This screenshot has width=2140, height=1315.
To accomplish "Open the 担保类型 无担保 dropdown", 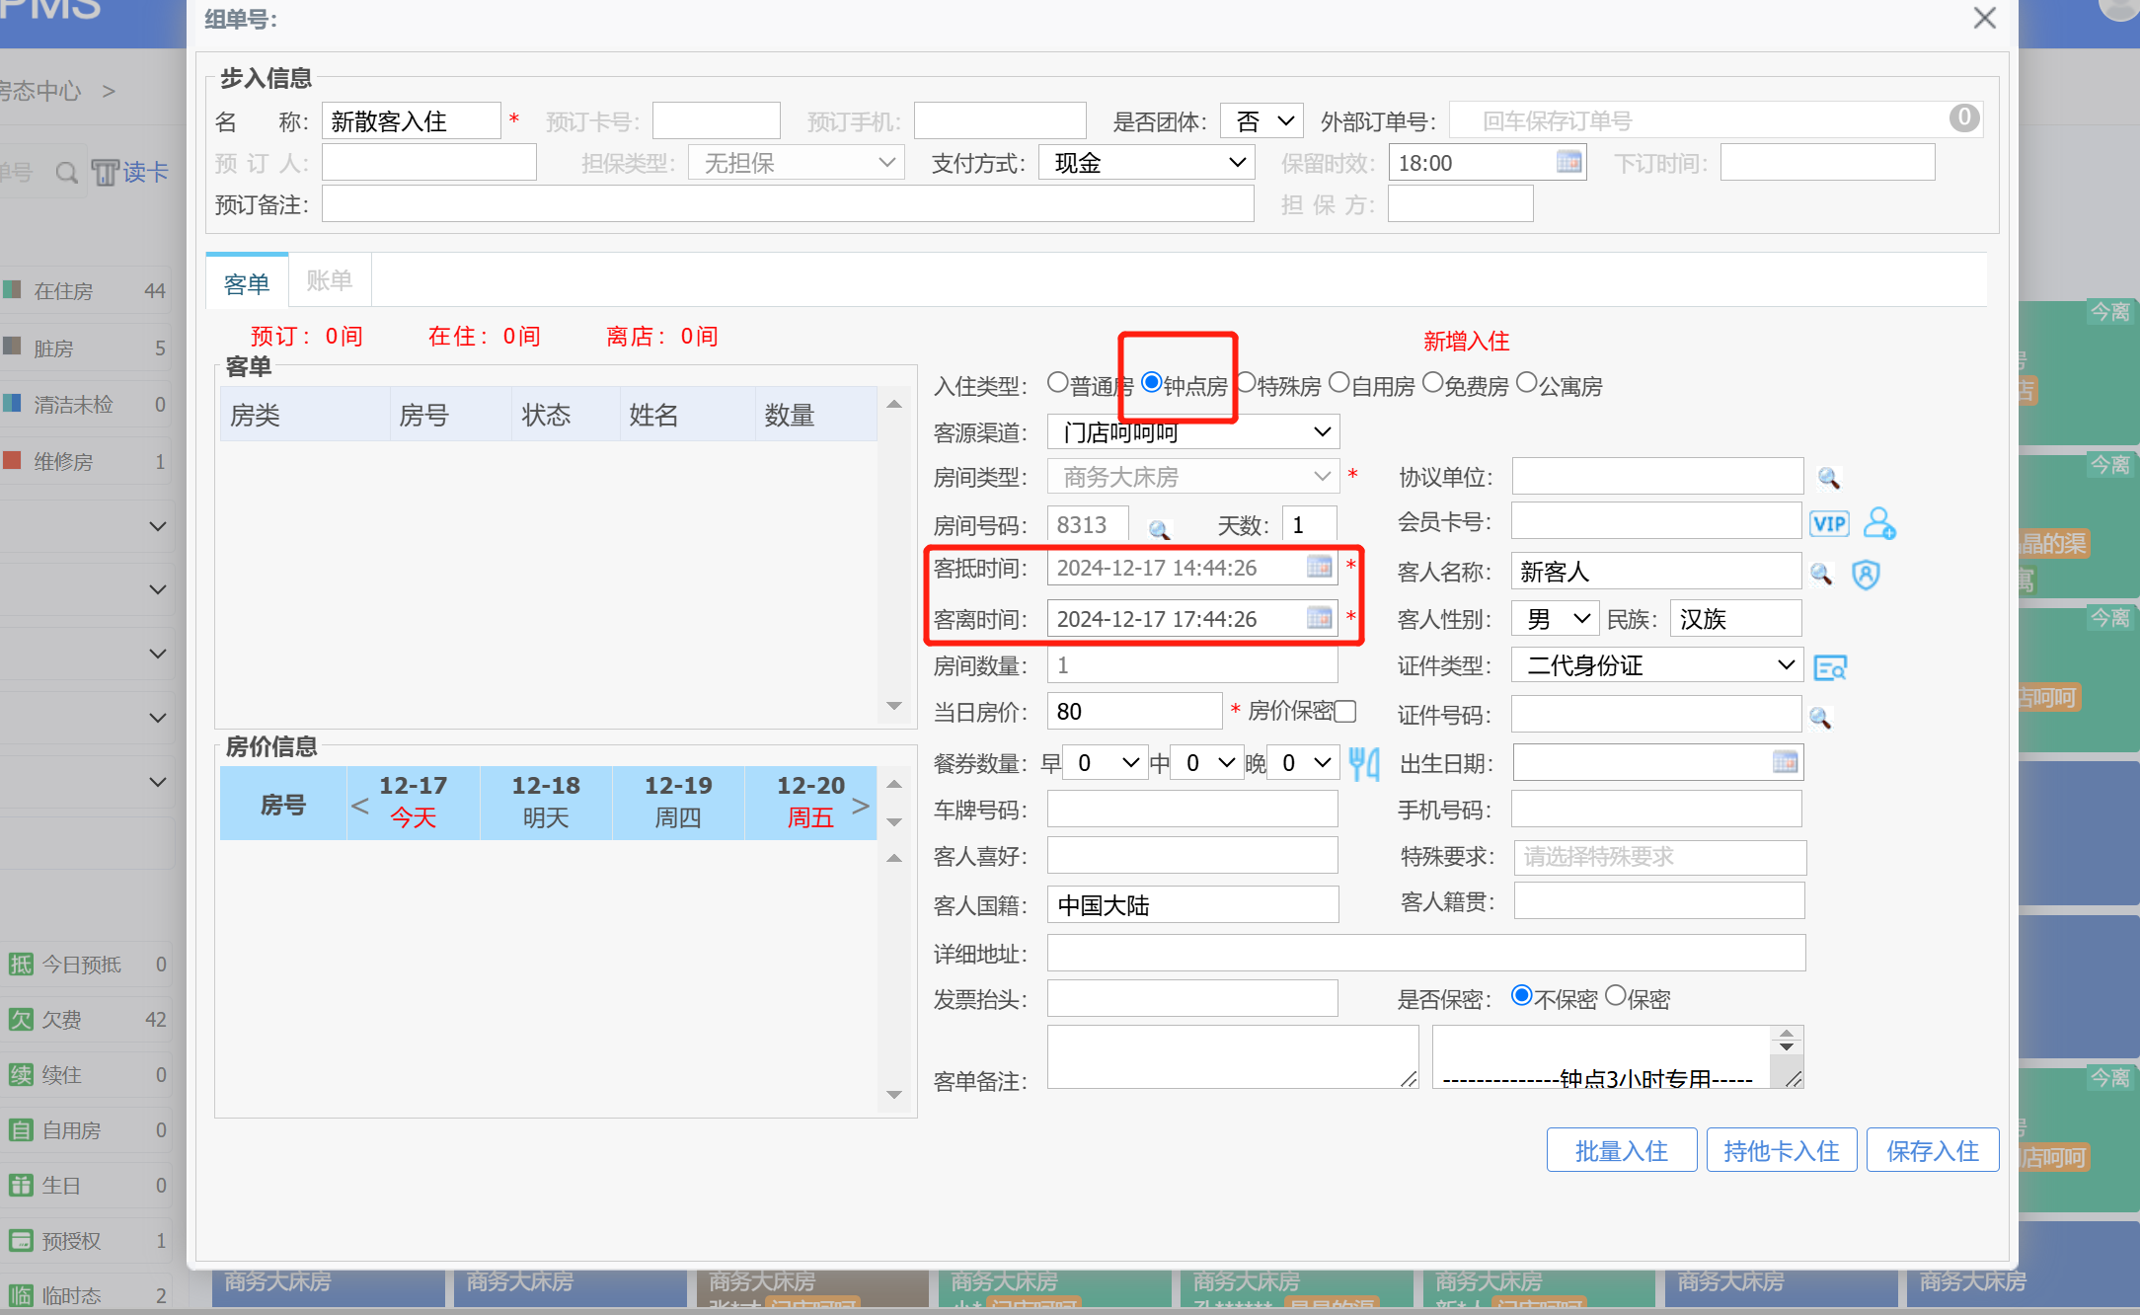I will pos(796,163).
